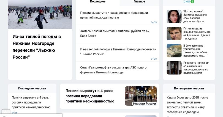Switch to the "Последнее" tab
Screen dimensions: 223x117
pyautogui.click(x=98, y=2)
